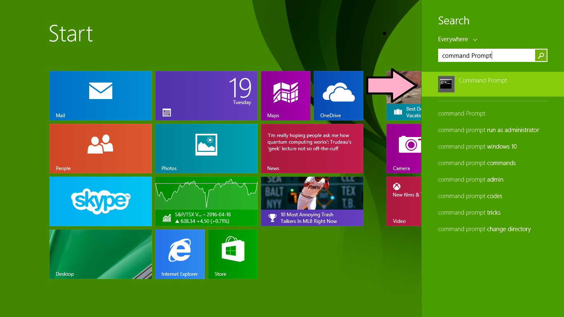This screenshot has height=317, width=564.
Task: Expand the Everywhere search scope dropdown
Action: (457, 39)
